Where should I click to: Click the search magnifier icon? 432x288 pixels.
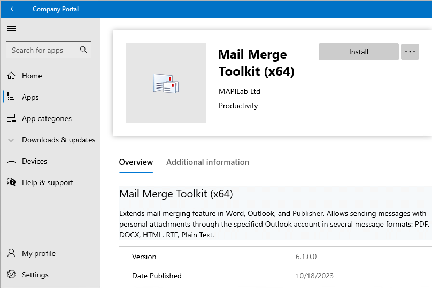pyautogui.click(x=83, y=50)
